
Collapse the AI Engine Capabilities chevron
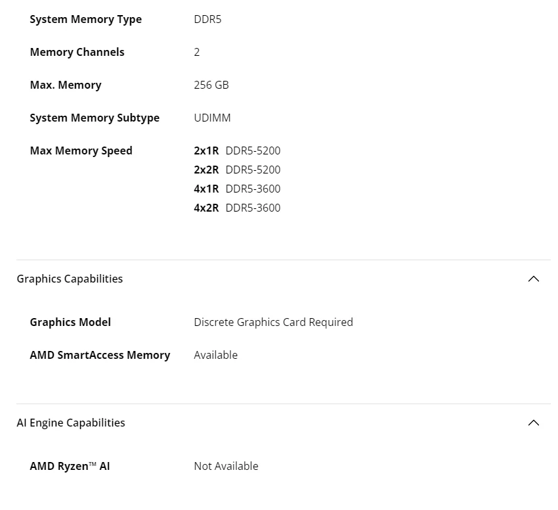pyautogui.click(x=534, y=423)
